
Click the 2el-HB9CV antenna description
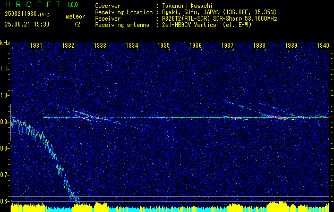pos(207,25)
